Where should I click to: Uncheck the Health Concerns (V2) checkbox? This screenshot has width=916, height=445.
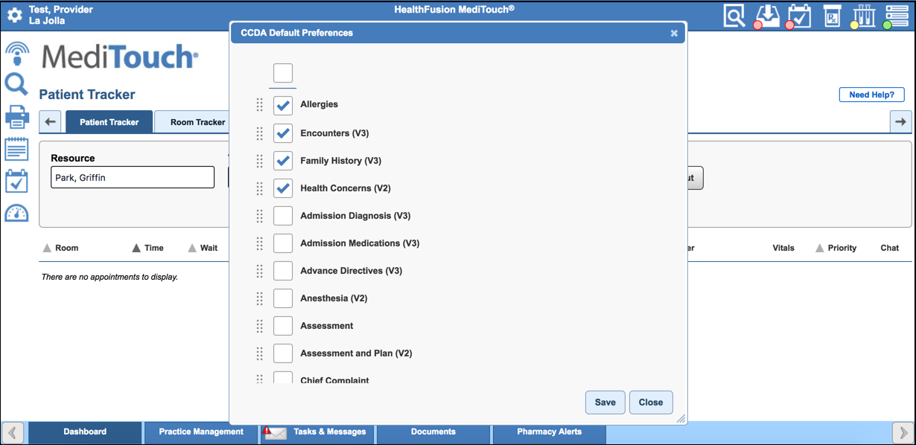pos(283,188)
